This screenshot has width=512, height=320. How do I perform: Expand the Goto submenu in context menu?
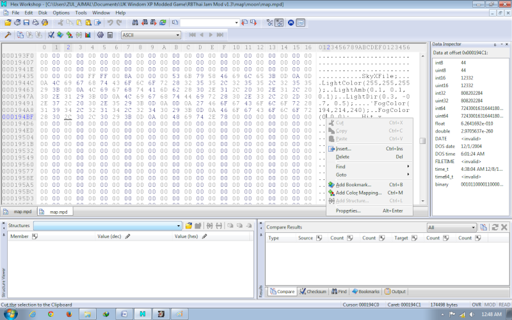point(369,175)
